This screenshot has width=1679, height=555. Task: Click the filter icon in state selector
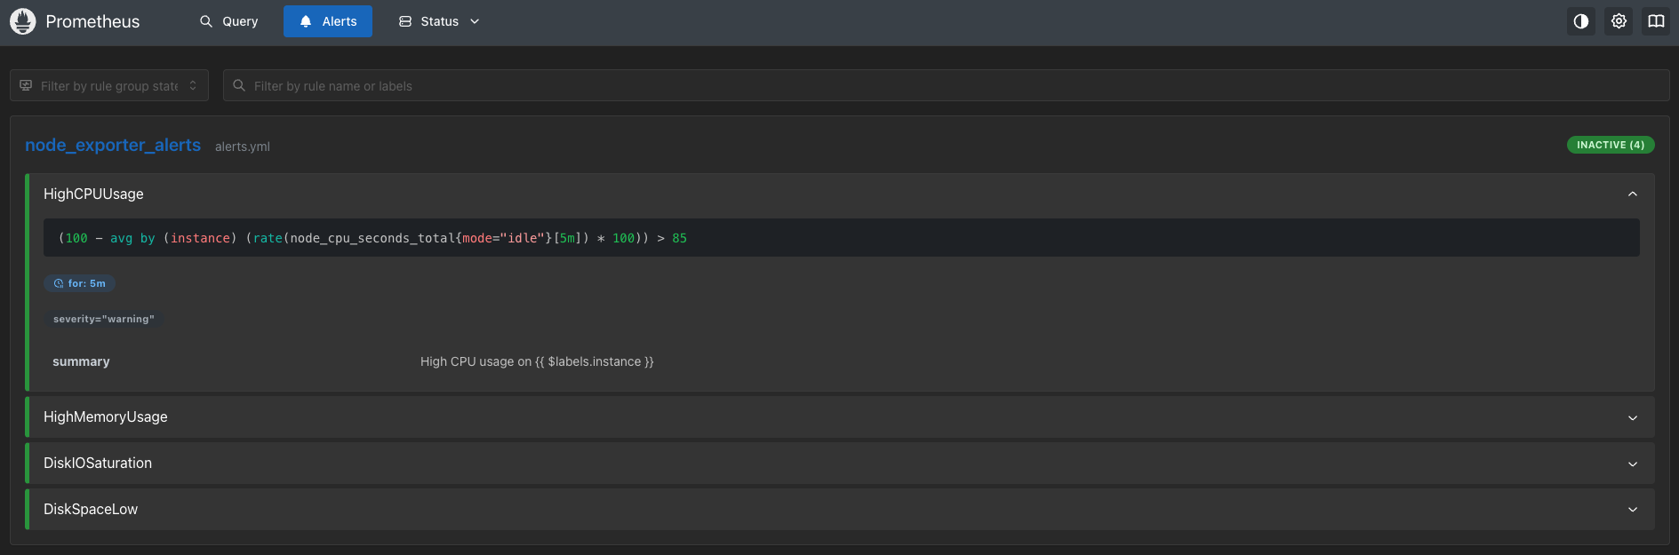coord(26,86)
